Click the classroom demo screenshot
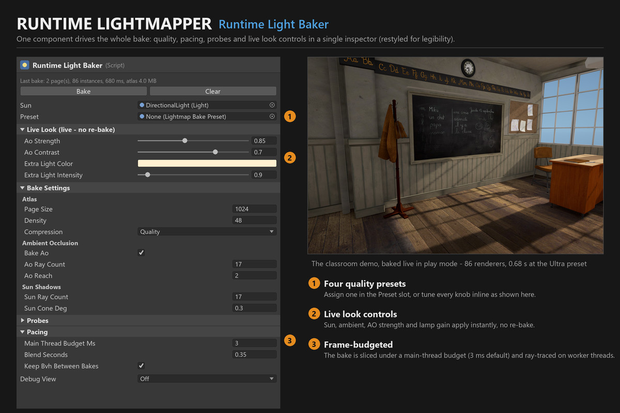Screen dimensions: 620x413 pos(455,155)
